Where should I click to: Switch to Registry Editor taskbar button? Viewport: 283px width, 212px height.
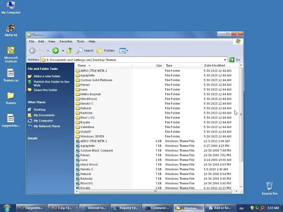[x=126, y=208]
